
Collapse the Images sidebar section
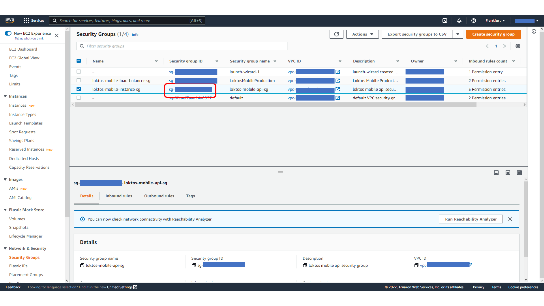click(5, 180)
